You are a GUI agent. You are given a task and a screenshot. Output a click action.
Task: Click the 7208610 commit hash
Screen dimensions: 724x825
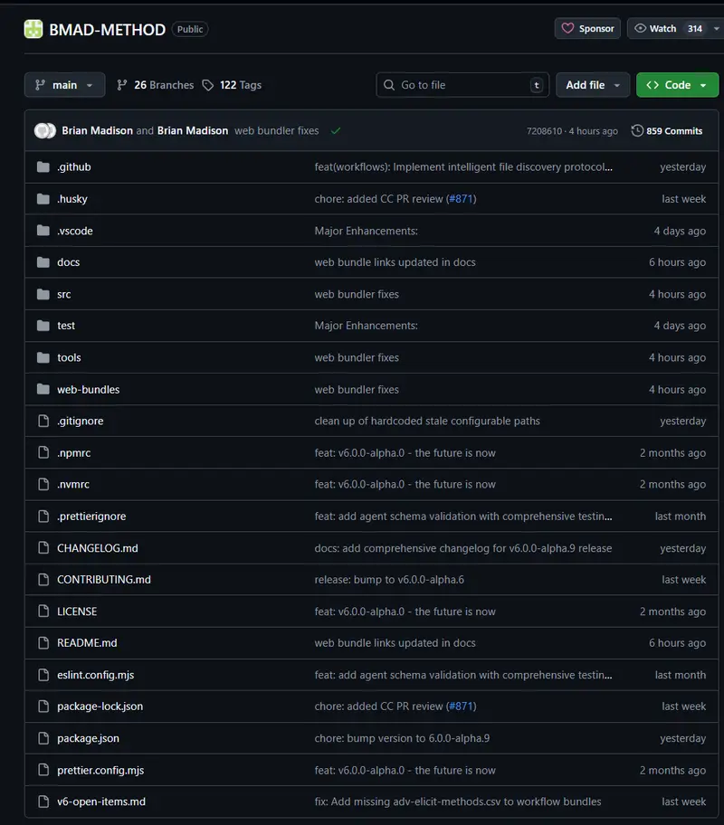(x=544, y=131)
